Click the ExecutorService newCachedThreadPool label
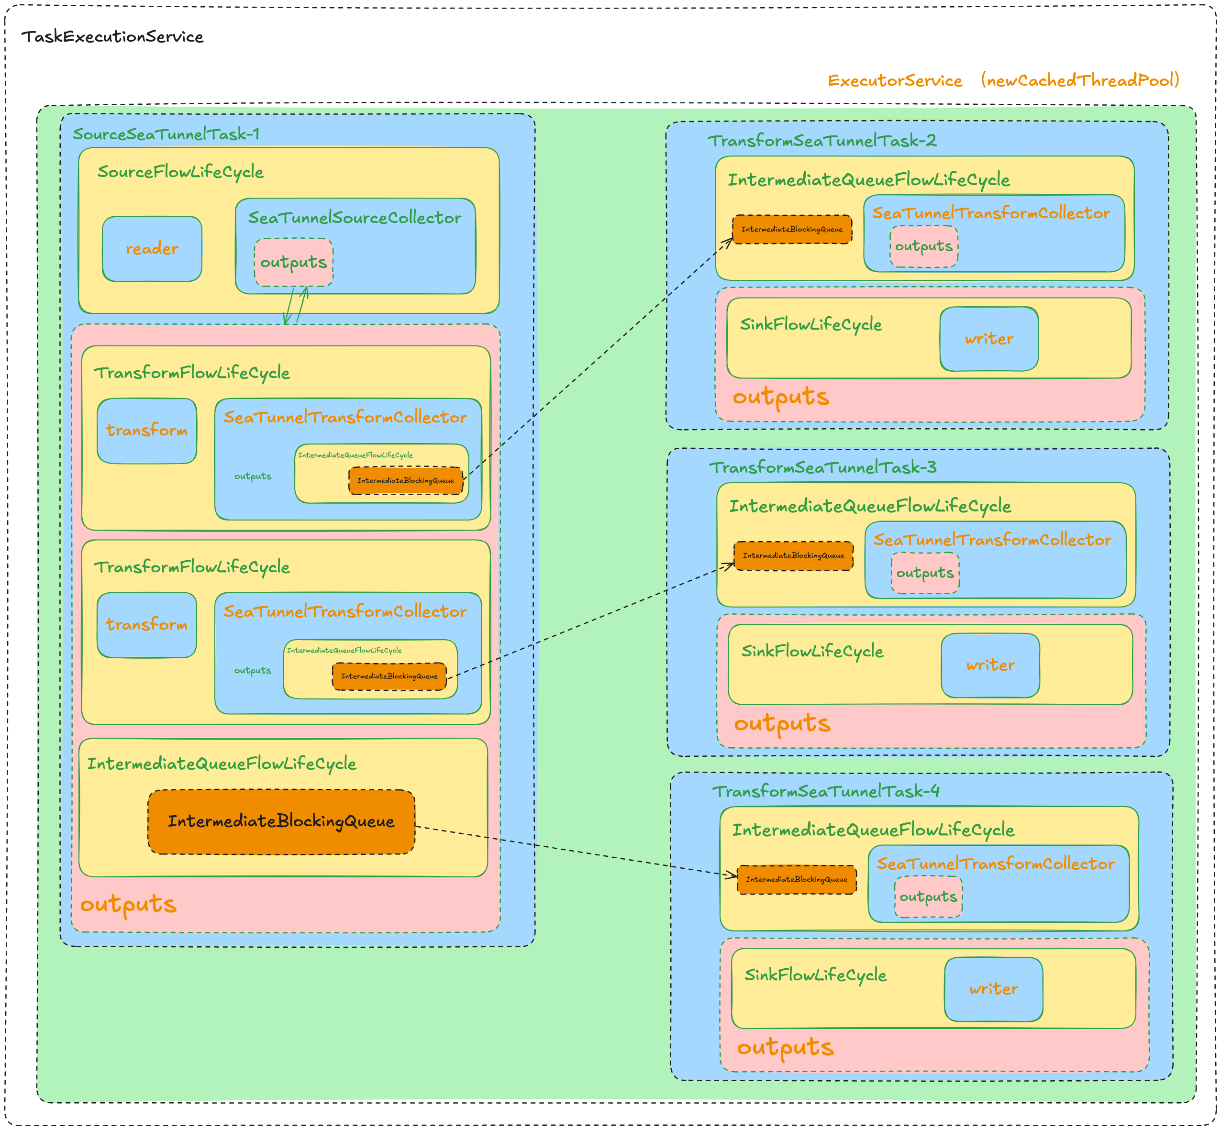The height and width of the screenshot is (1130, 1221). (1003, 81)
